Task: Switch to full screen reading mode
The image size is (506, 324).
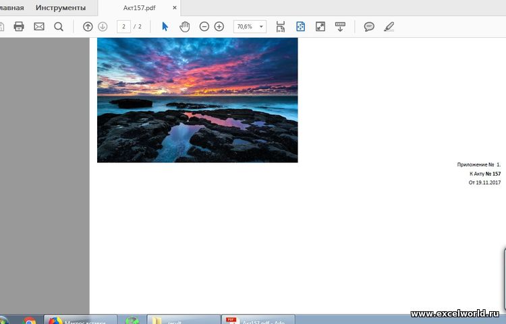Action: click(x=320, y=26)
